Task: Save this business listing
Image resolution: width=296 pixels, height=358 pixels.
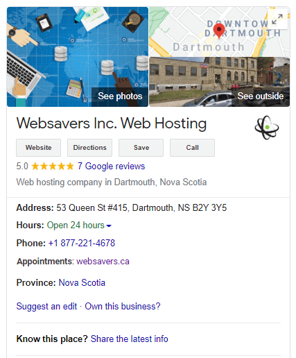Action: coord(141,148)
